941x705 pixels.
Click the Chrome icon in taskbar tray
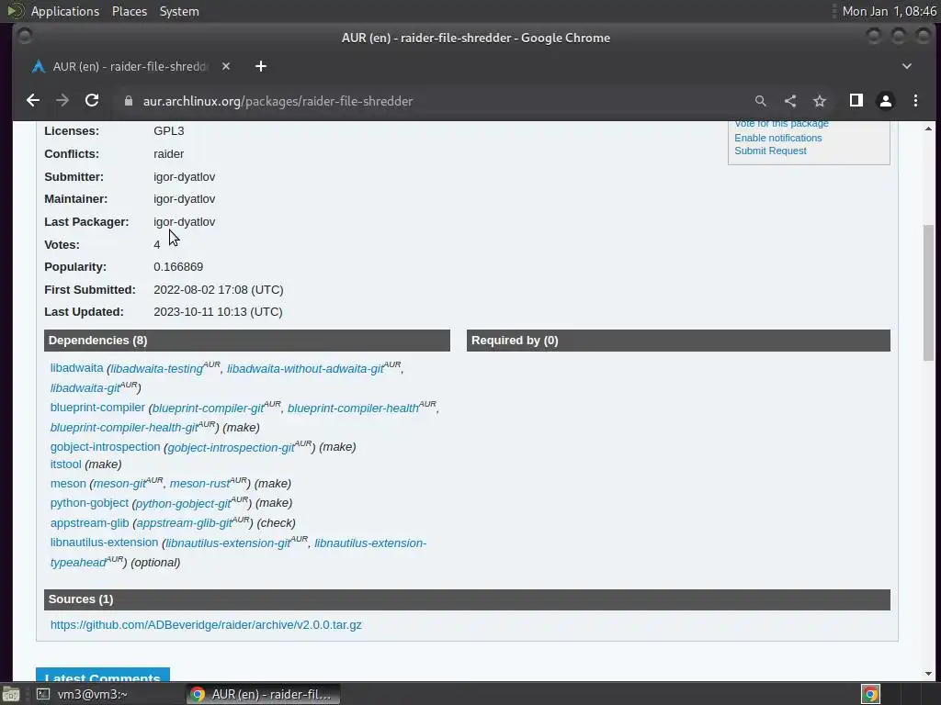coord(870,694)
